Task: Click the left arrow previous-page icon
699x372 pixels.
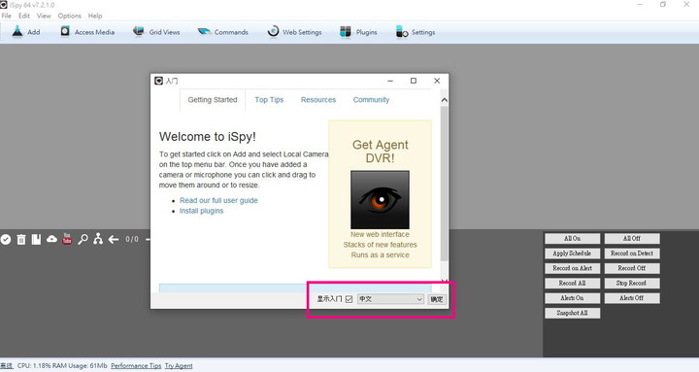Action: point(114,240)
